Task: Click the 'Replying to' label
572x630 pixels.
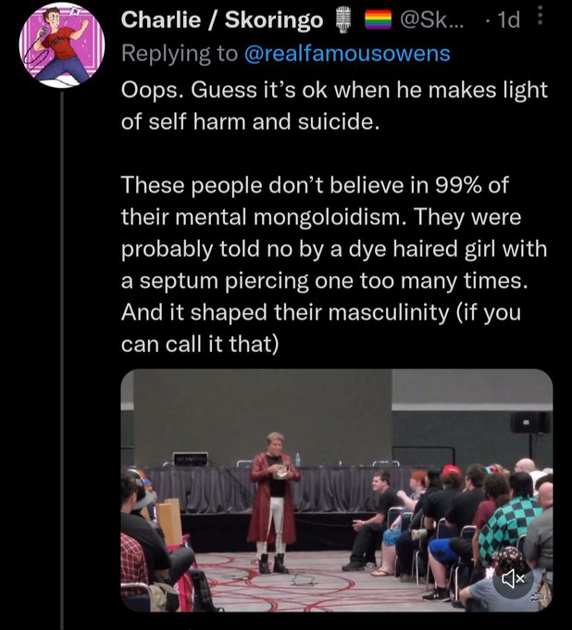Action: coord(180,55)
